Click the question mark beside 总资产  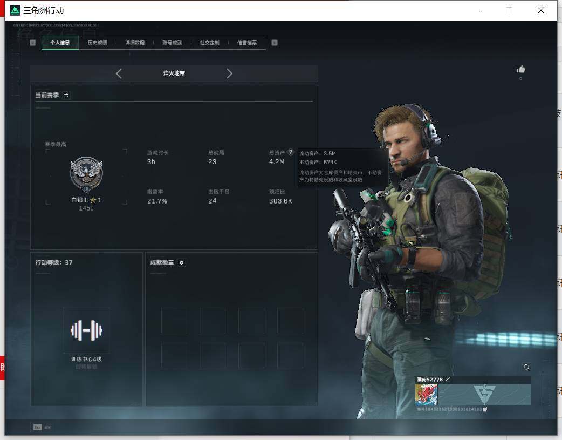tap(291, 152)
